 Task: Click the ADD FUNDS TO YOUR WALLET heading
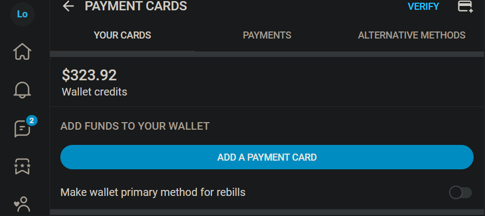click(x=135, y=126)
